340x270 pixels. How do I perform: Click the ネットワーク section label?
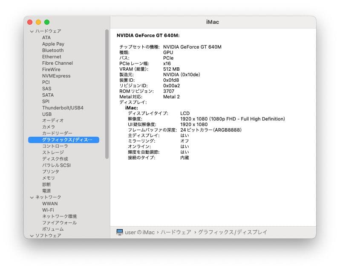(x=48, y=197)
